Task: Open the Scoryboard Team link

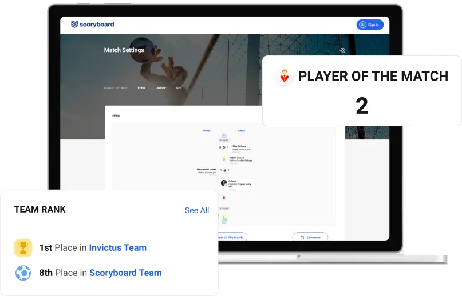Action: tap(125, 273)
